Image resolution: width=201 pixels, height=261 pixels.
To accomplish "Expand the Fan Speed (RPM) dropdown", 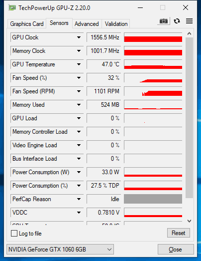I will pyautogui.click(x=79, y=91).
